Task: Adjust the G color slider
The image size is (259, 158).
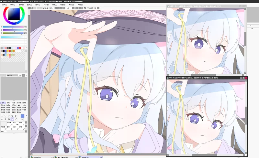Action: point(13,30)
